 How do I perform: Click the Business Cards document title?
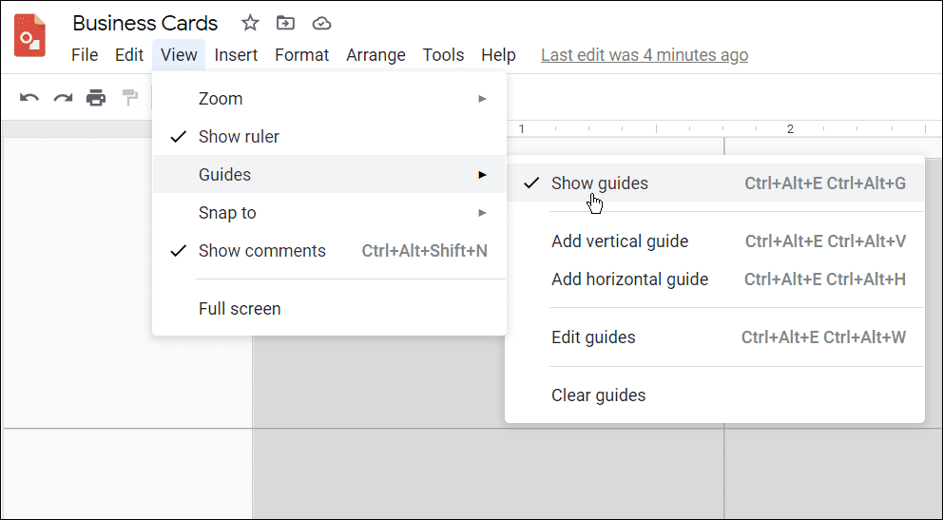[x=144, y=23]
